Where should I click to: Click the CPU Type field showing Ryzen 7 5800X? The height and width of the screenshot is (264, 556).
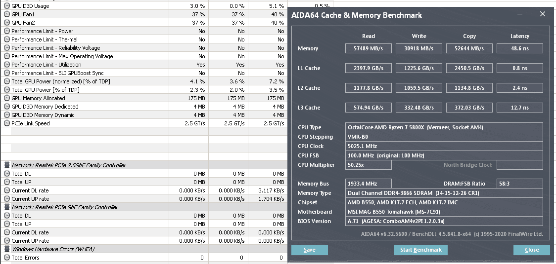click(x=444, y=127)
